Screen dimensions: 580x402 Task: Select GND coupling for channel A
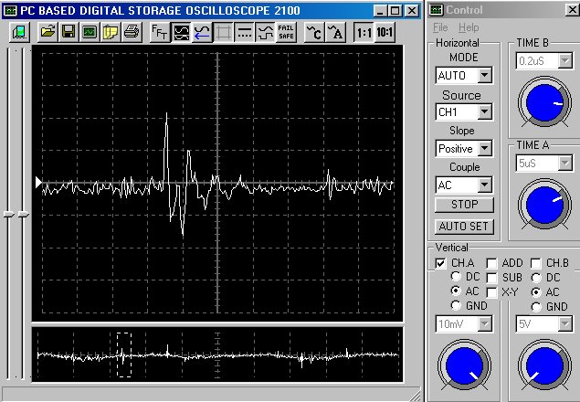(x=457, y=306)
